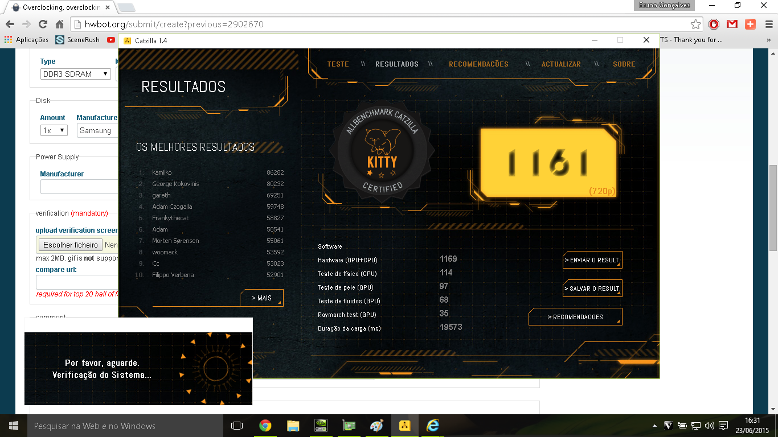The image size is (778, 437).
Task: Select the RESULTADOS tab in Catzilla
Action: [397, 64]
